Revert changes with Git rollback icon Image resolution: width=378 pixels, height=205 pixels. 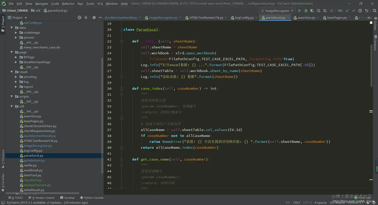[x=366, y=11]
